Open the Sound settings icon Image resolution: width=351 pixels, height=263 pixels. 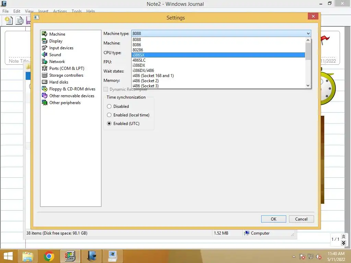click(x=45, y=54)
